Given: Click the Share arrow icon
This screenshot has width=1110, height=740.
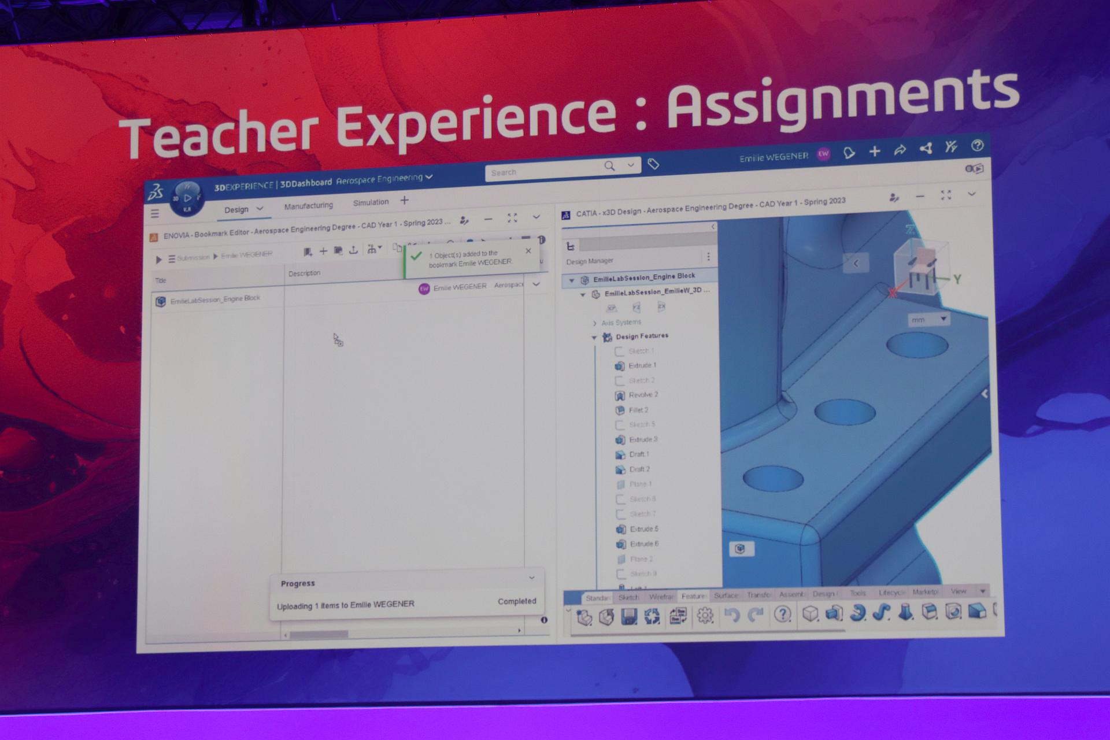Looking at the screenshot, I should 900,150.
